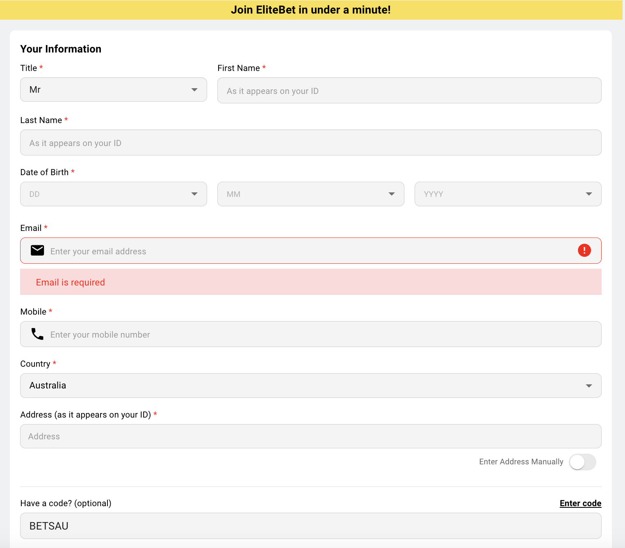This screenshot has height=548, width=625.
Task: Focus the First Name input field
Action: point(409,91)
